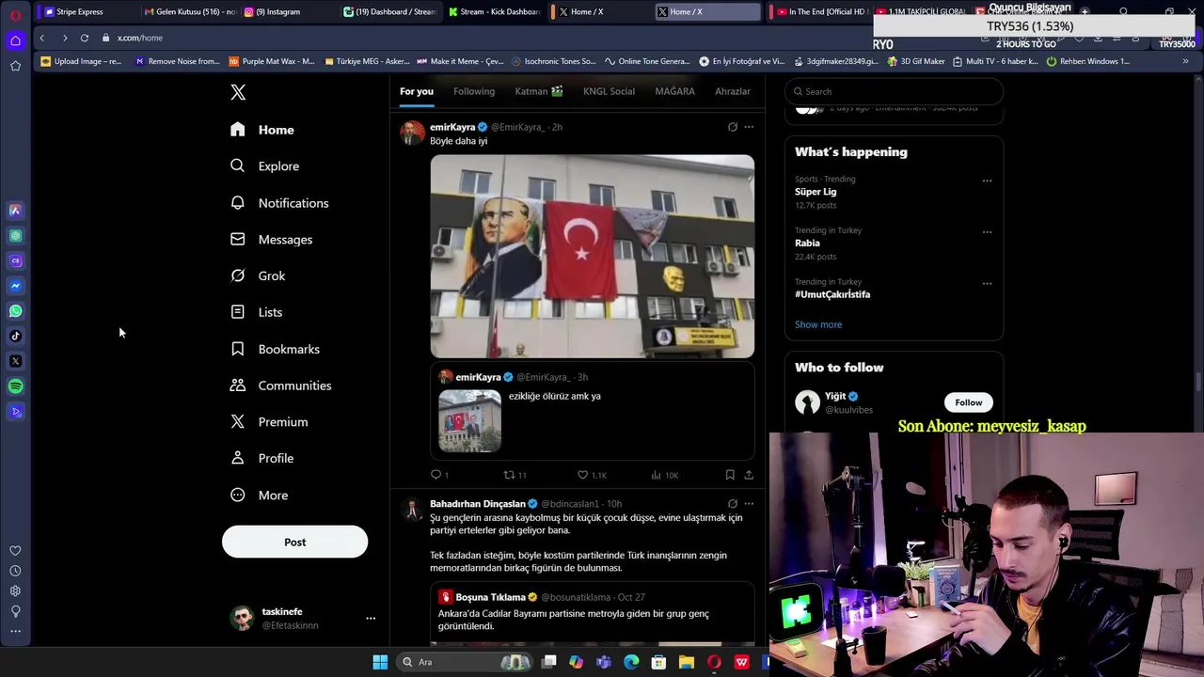
Task: Open Lists in the X sidebar
Action: (256, 312)
